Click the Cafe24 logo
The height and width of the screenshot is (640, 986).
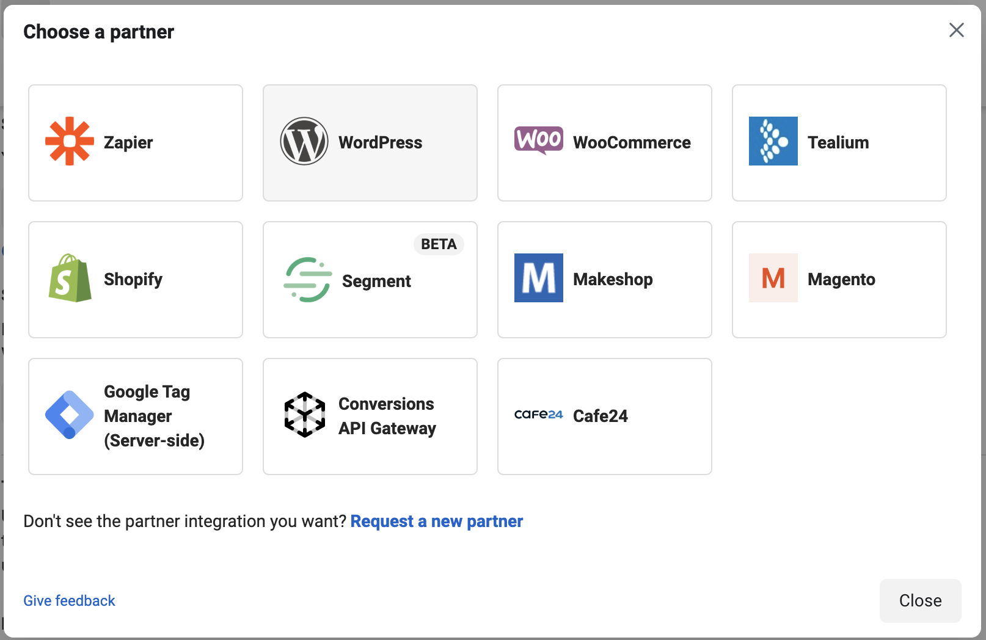point(539,415)
